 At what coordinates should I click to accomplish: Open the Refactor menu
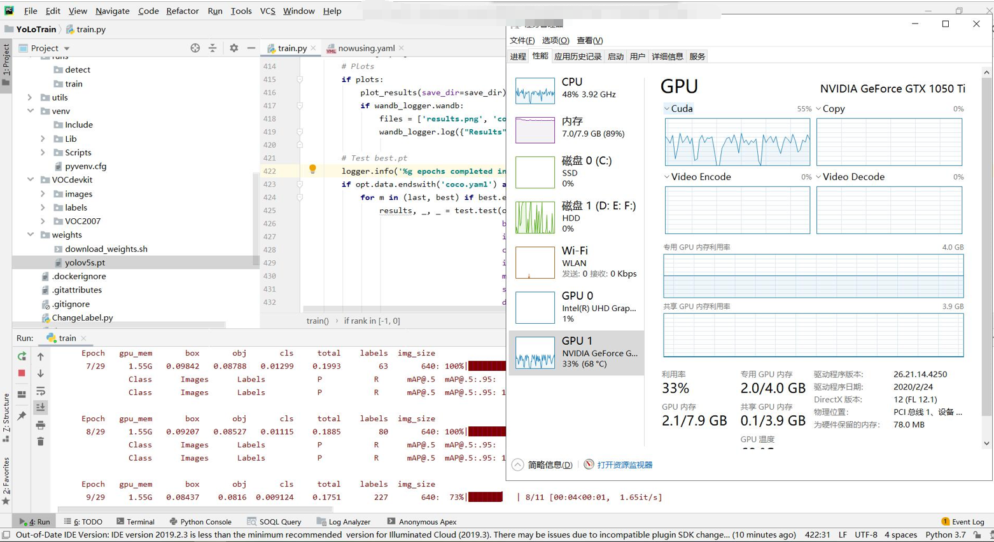click(x=183, y=11)
